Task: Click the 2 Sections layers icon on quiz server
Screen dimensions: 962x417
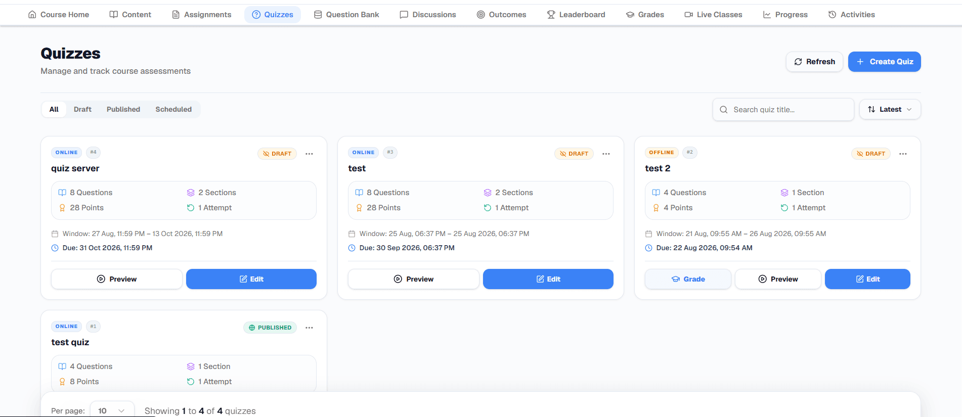Action: 191,193
